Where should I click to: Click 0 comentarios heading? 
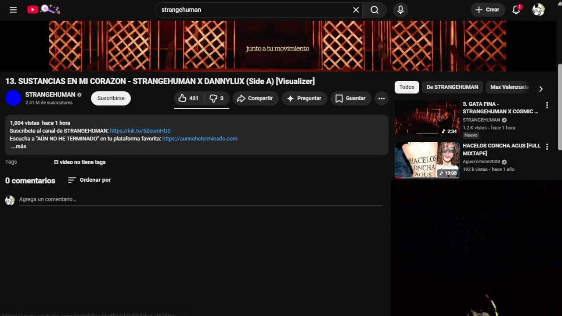[30, 180]
